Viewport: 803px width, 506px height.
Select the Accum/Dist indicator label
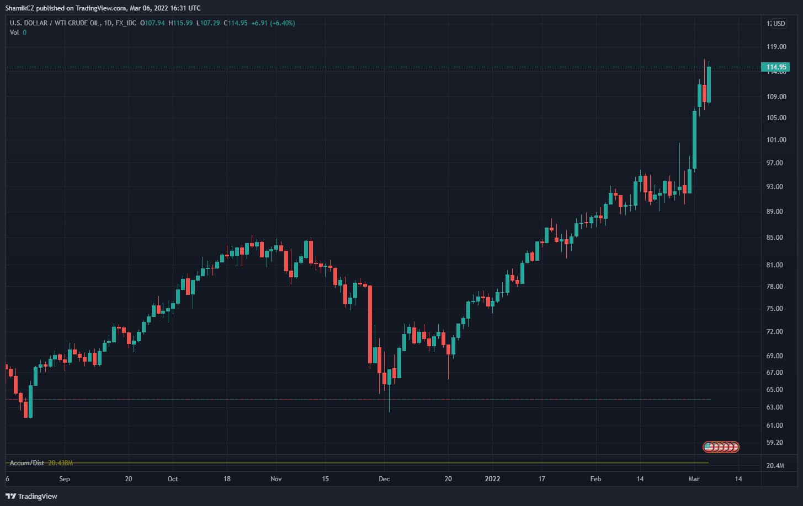tap(27, 463)
